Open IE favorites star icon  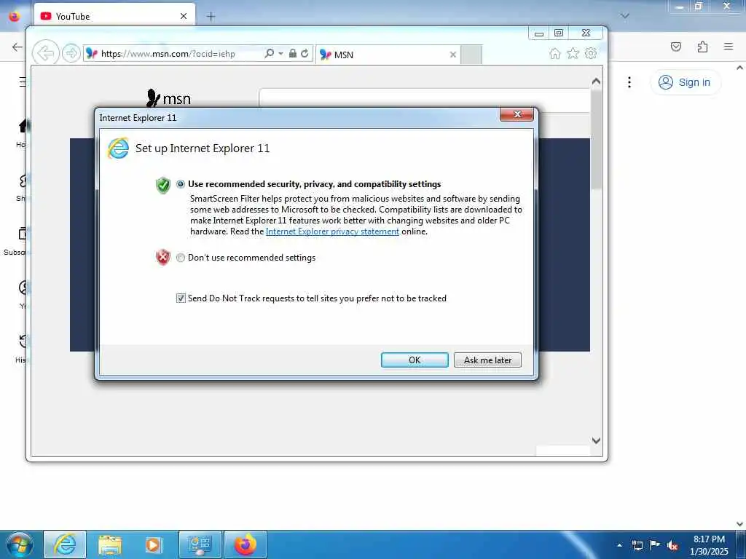click(573, 53)
